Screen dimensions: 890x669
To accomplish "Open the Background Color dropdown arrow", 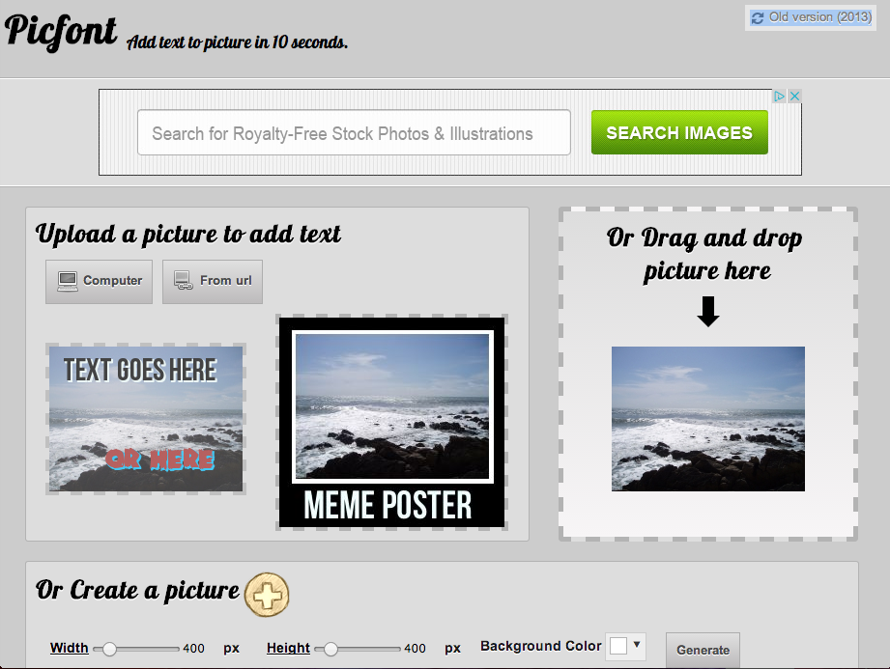I will (637, 645).
